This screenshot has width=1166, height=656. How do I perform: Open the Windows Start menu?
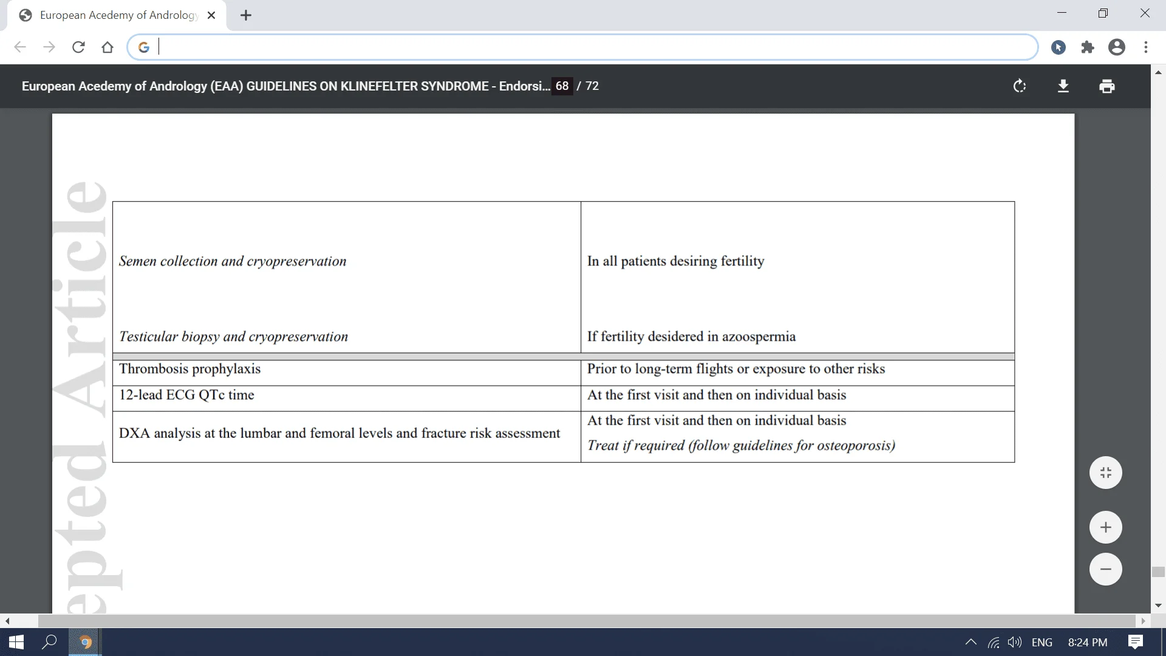pyautogui.click(x=16, y=642)
